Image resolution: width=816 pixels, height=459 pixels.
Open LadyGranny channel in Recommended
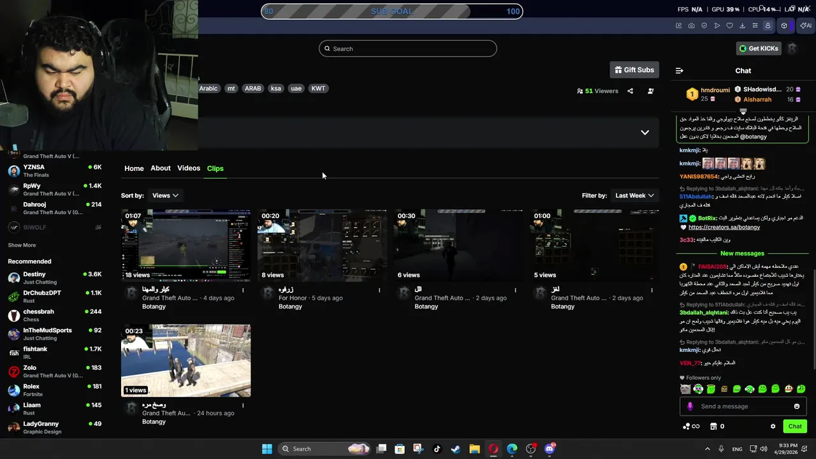(54, 427)
